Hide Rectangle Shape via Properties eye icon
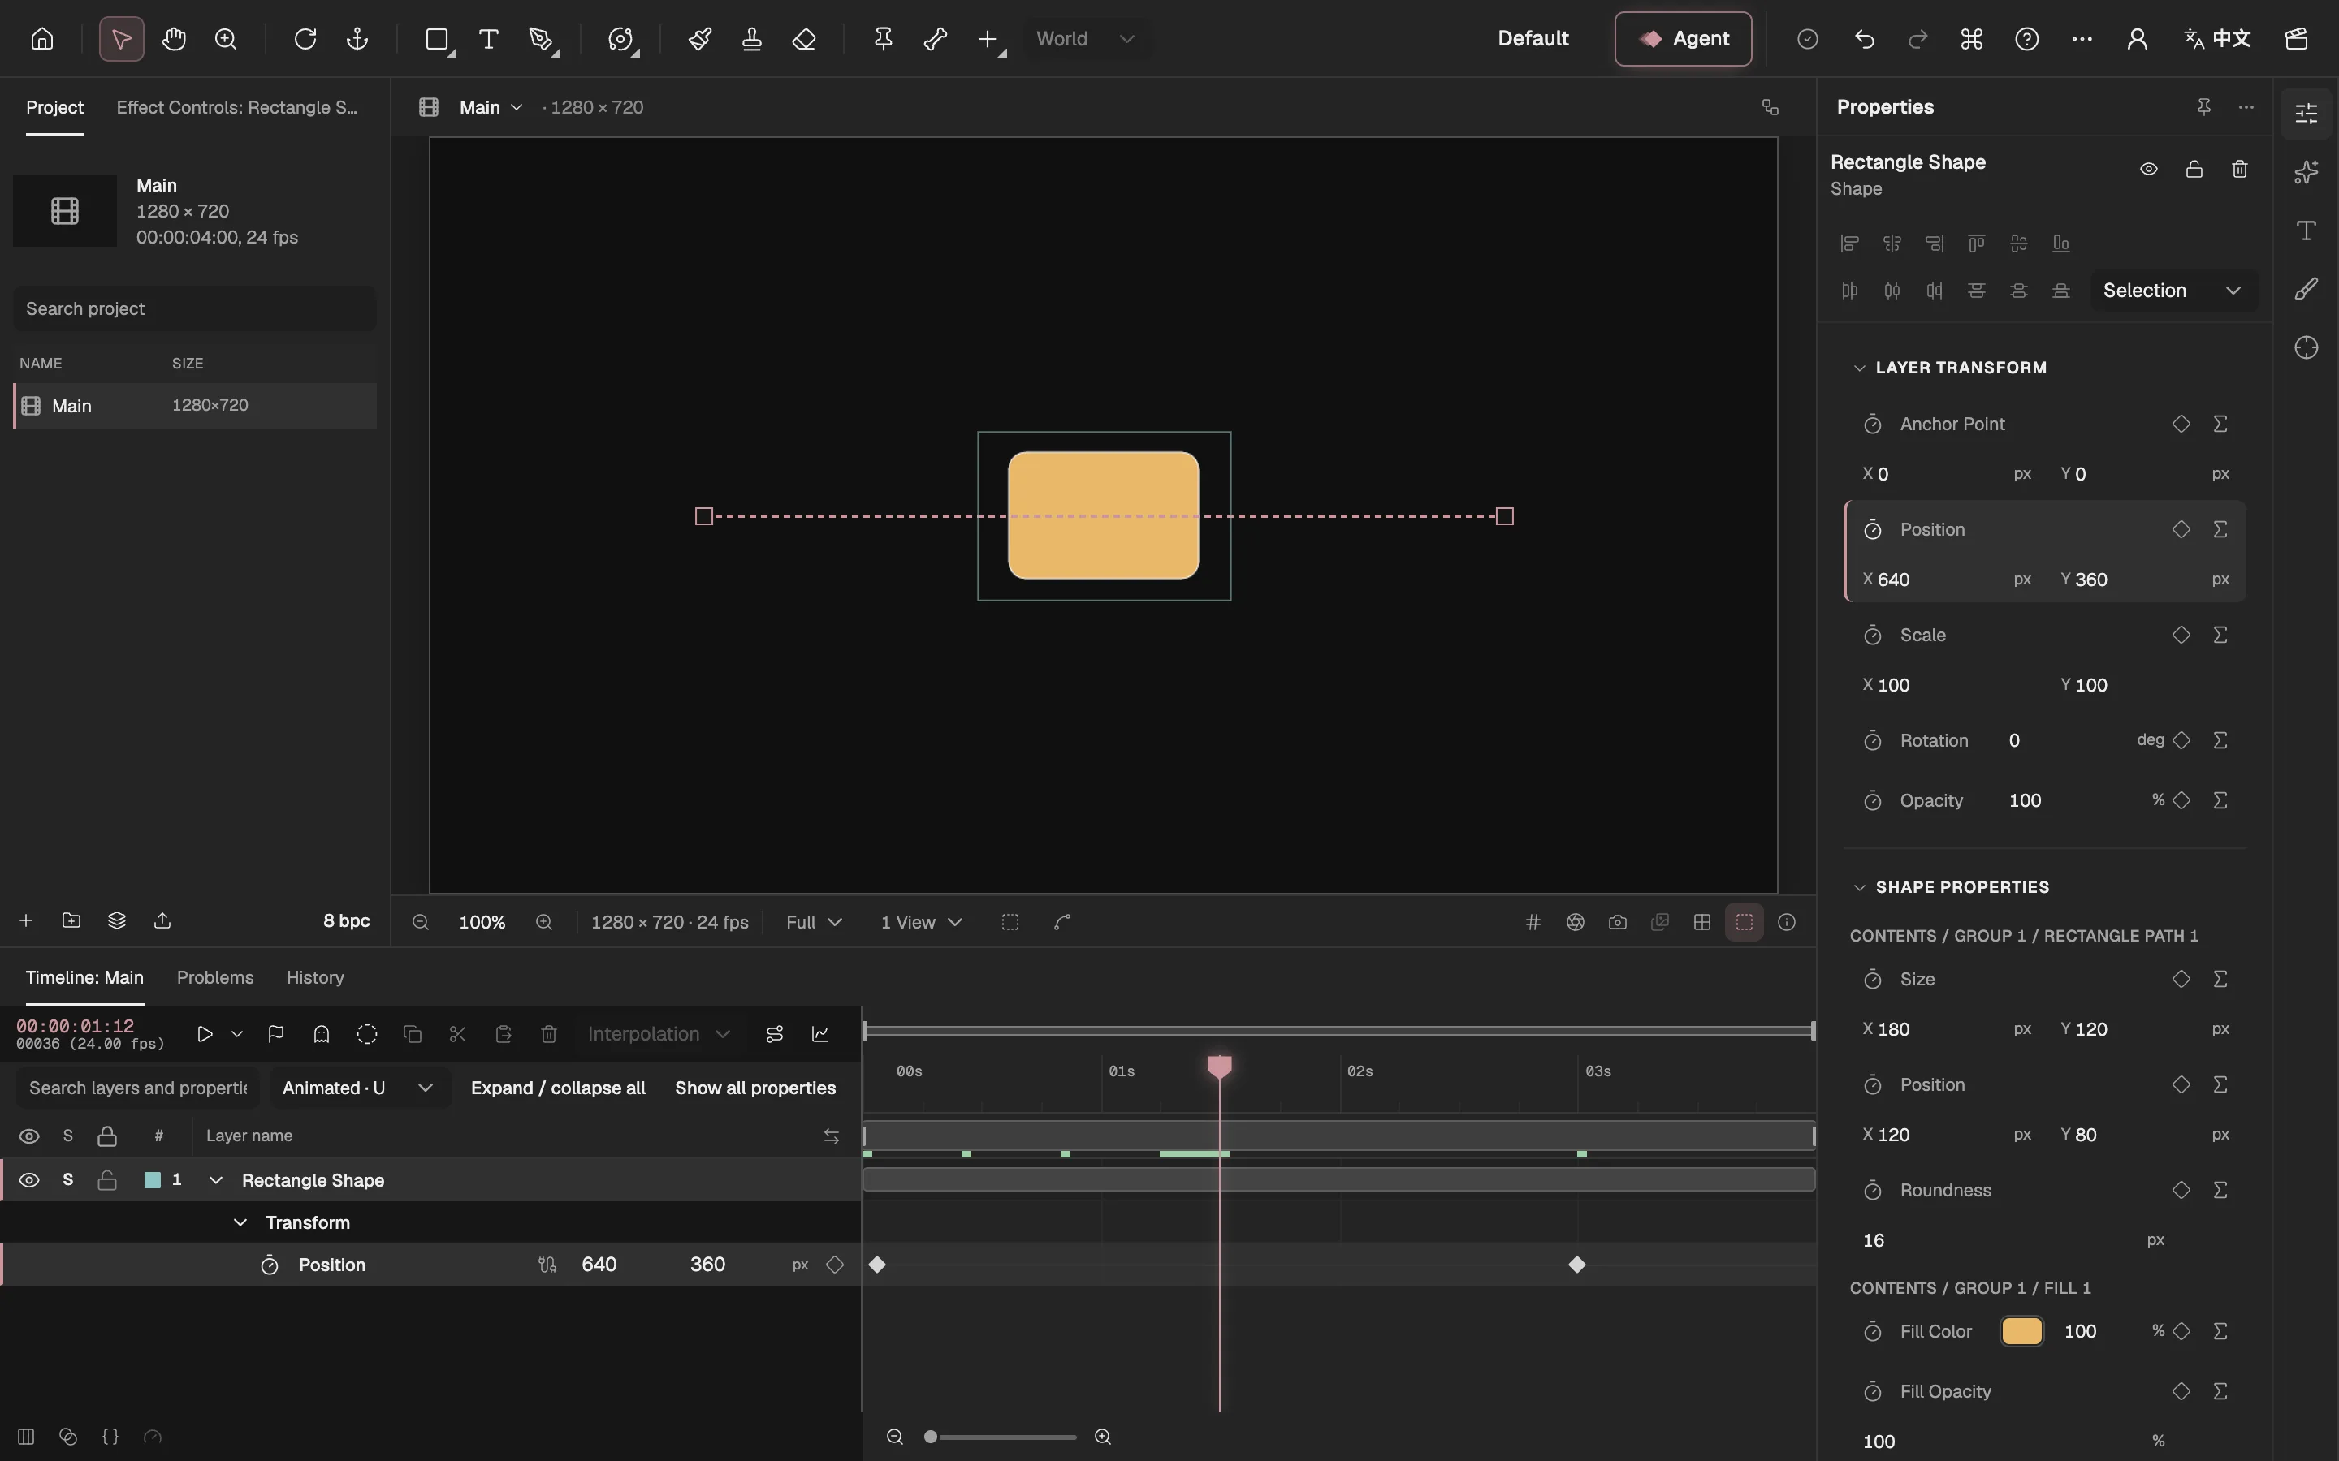The height and width of the screenshot is (1461, 2339). pos(2149,169)
